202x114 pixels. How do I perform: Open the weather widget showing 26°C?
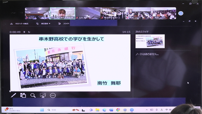coord(12,110)
